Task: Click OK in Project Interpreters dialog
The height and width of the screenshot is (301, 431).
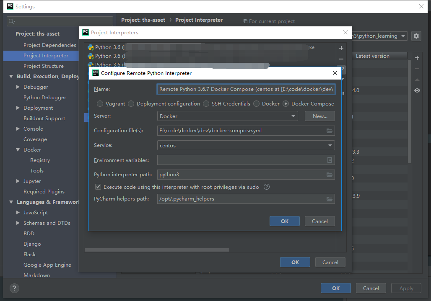Action: [x=295, y=262]
